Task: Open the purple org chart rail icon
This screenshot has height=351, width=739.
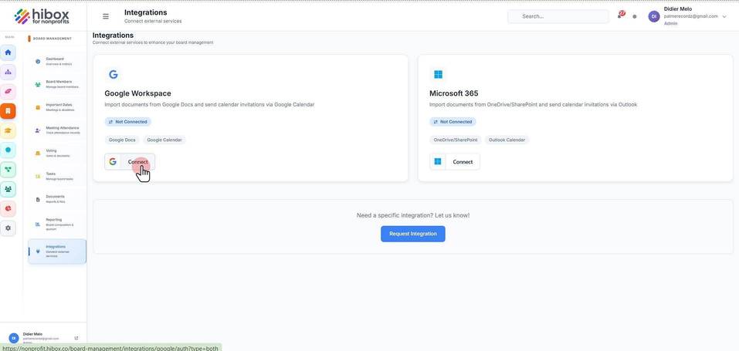Action: point(8,72)
